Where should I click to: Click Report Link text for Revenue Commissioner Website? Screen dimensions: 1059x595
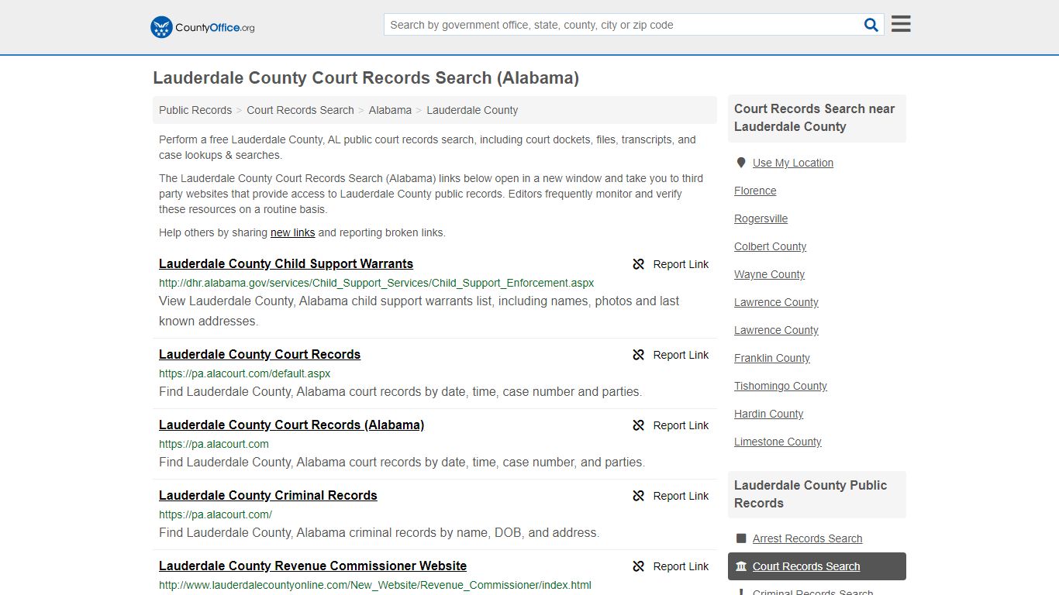(x=681, y=566)
